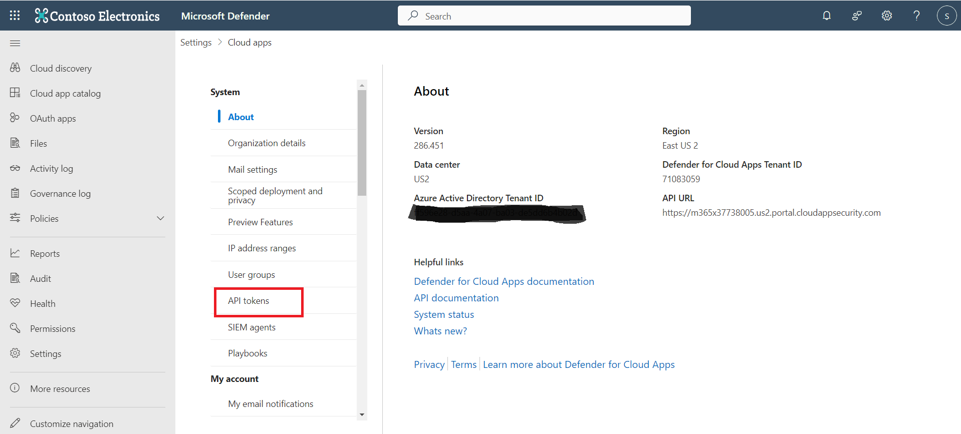
Task: Open the Terms link
Action: pyautogui.click(x=464, y=364)
